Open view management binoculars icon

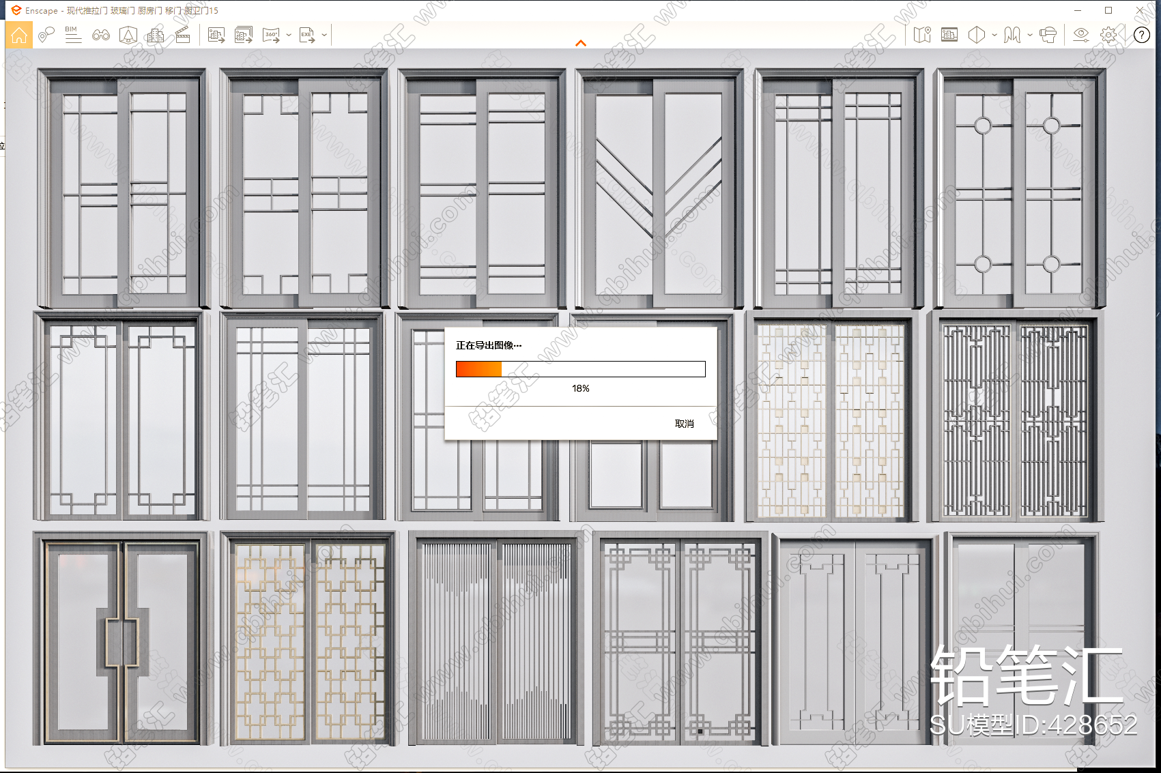[x=101, y=35]
